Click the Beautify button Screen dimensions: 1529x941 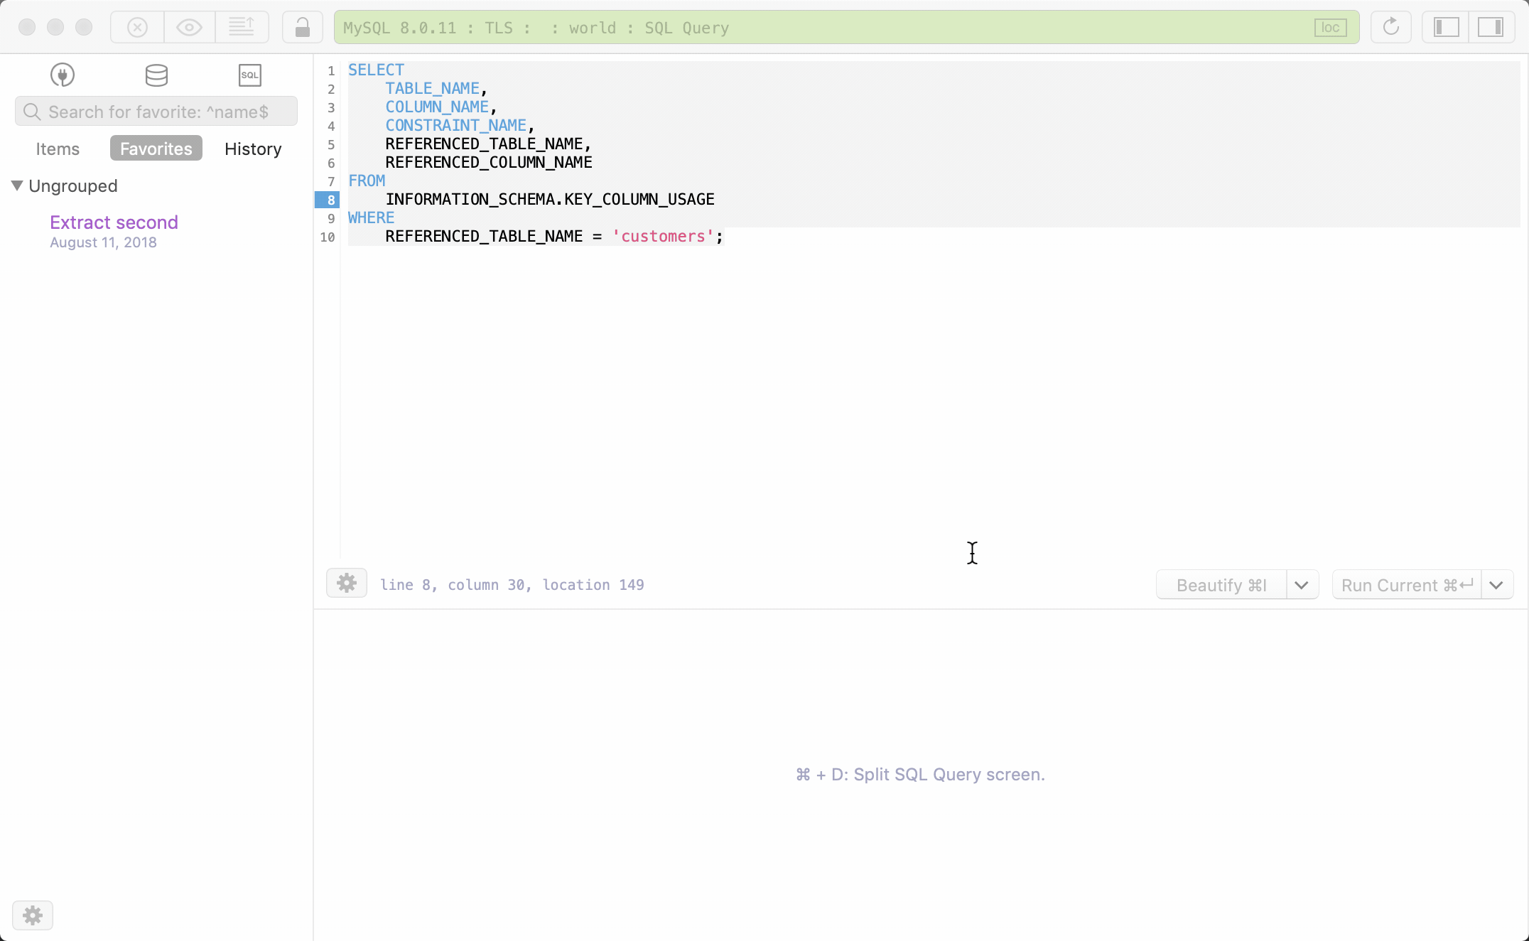1220,584
